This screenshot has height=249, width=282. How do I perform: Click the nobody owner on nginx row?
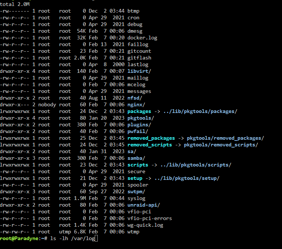47,104
